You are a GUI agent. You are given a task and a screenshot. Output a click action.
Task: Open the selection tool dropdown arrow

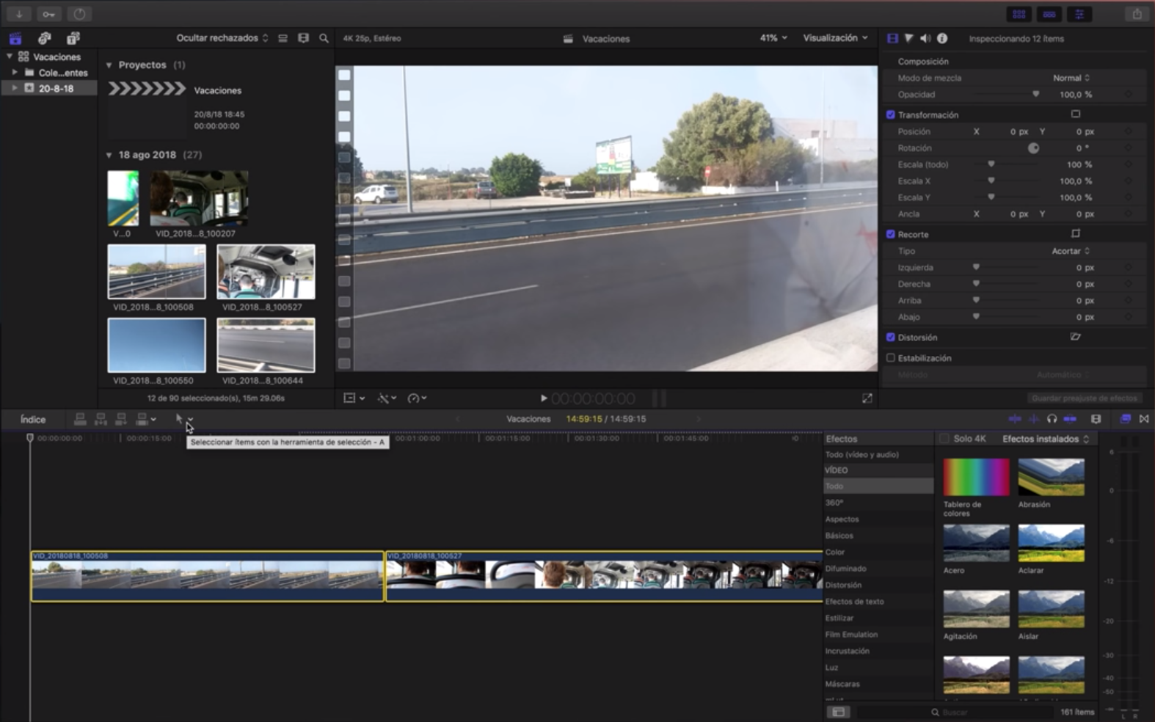coord(190,420)
